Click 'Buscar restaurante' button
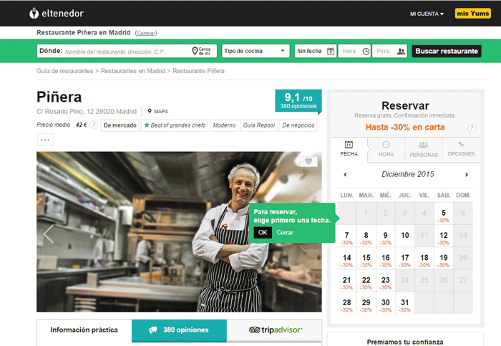501x346 pixels. click(446, 51)
